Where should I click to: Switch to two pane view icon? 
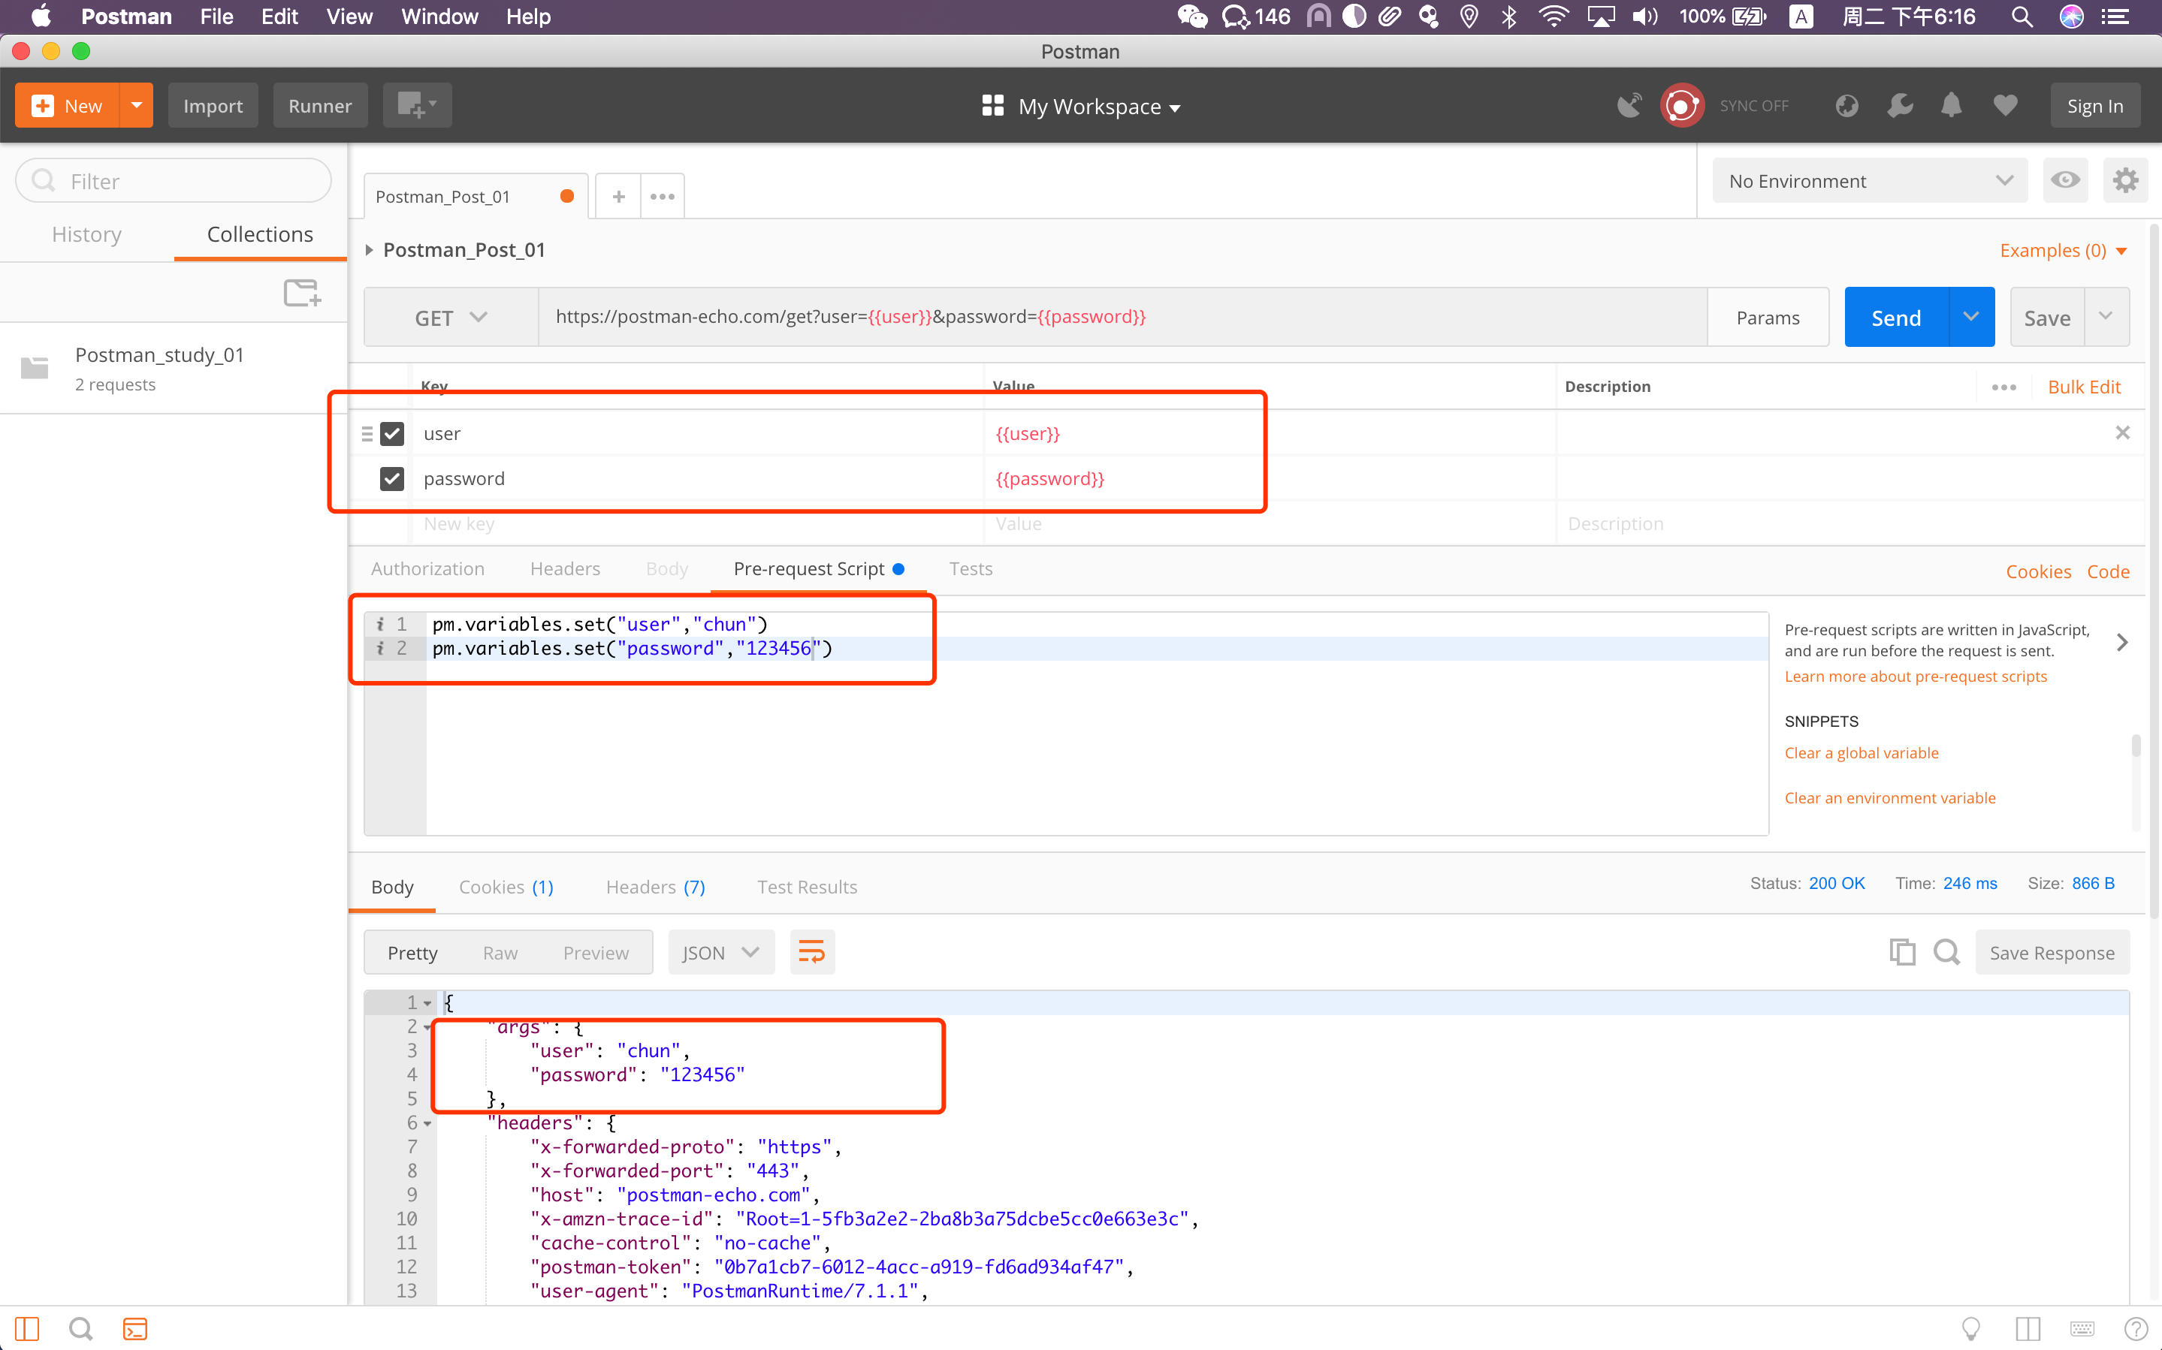2027,1328
